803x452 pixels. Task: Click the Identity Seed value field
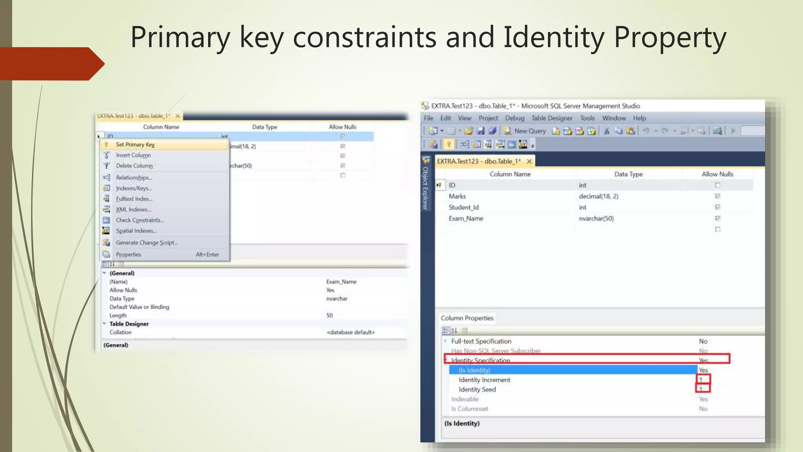[703, 389]
